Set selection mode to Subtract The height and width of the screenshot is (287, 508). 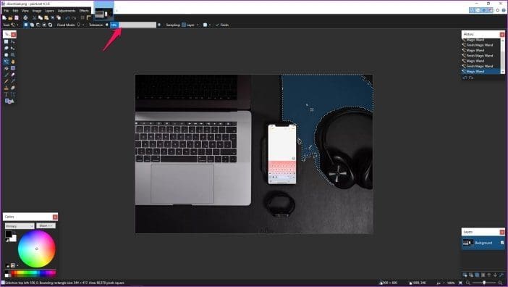38,25
